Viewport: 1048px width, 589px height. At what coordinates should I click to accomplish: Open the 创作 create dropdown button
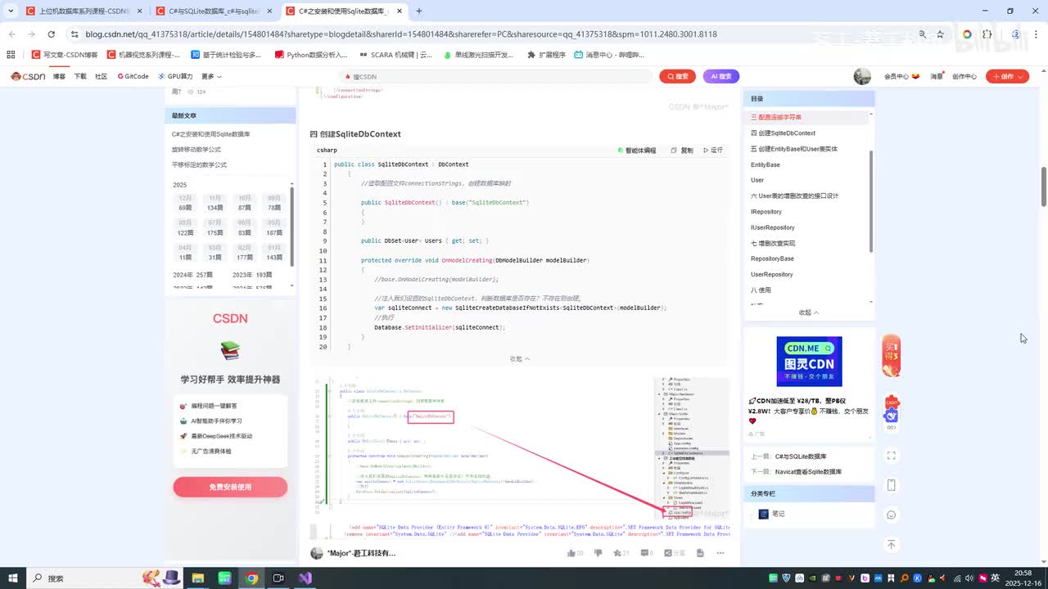pyautogui.click(x=1007, y=76)
